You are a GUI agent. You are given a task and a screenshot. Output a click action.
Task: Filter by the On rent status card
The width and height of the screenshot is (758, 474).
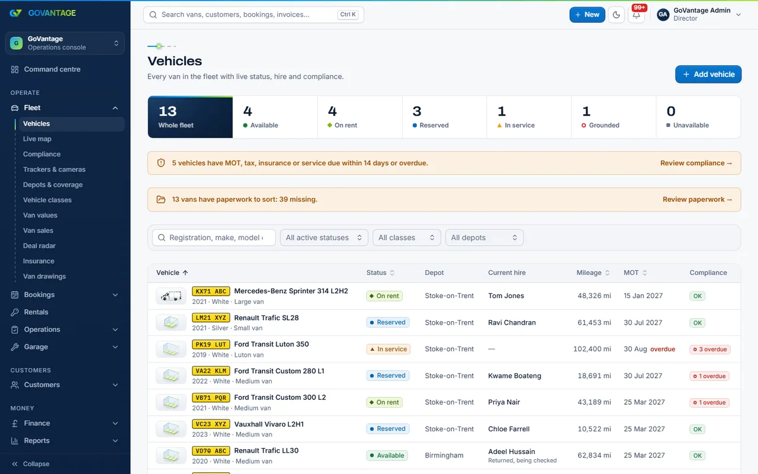pyautogui.click(x=359, y=117)
